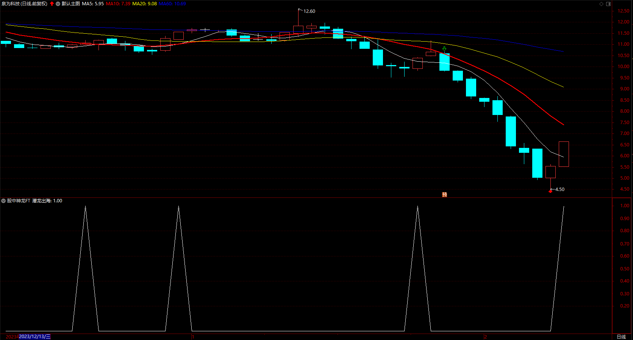Click the 股中神龙FT indicator name

19,201
